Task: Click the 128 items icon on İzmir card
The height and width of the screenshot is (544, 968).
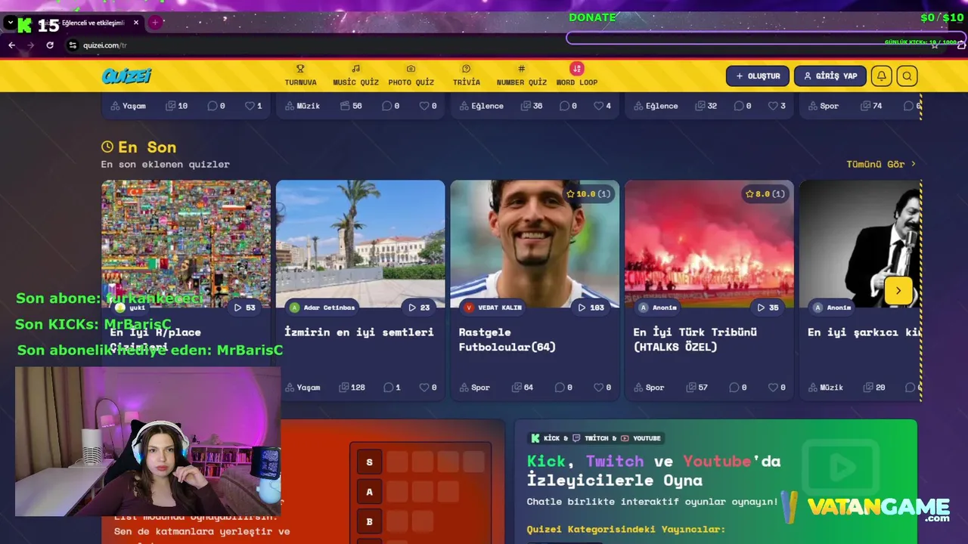Action: [344, 388]
